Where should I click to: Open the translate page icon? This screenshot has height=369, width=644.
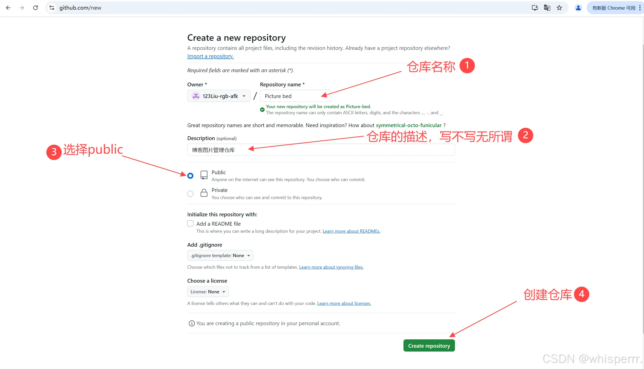click(547, 8)
